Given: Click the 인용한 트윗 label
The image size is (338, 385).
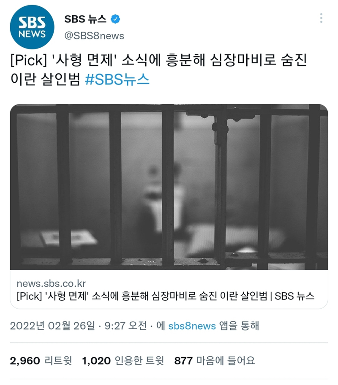Looking at the screenshot, I should pos(139,361).
